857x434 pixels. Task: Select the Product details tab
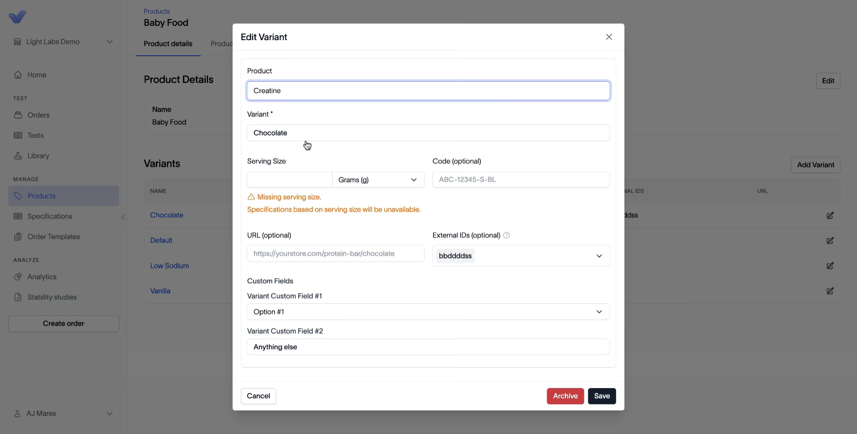tap(168, 44)
